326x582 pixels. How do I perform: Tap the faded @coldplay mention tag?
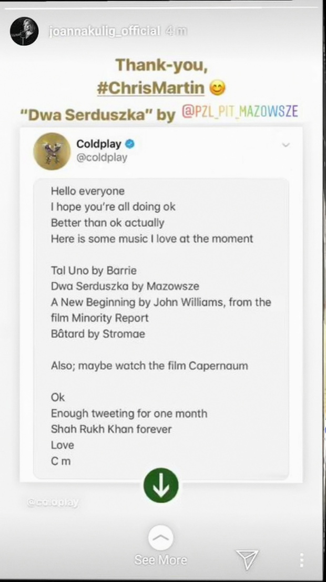click(x=53, y=502)
